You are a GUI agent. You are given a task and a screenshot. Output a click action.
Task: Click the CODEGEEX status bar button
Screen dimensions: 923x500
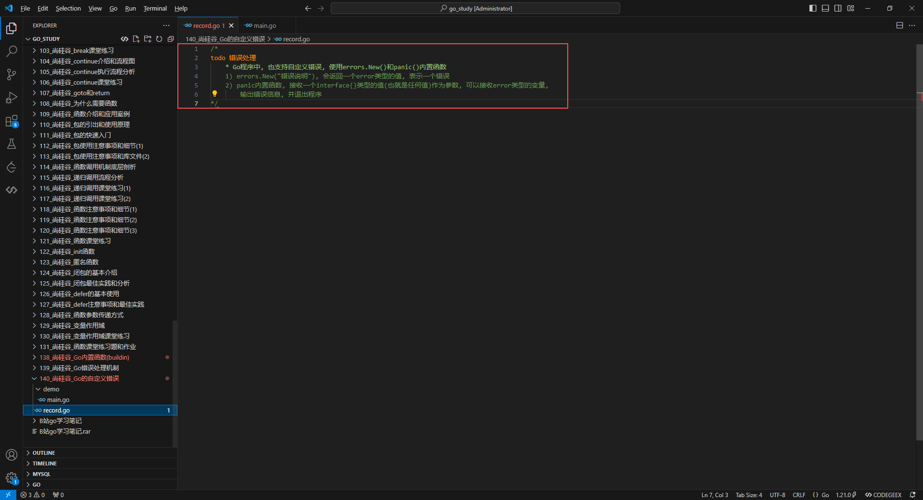tap(883, 495)
